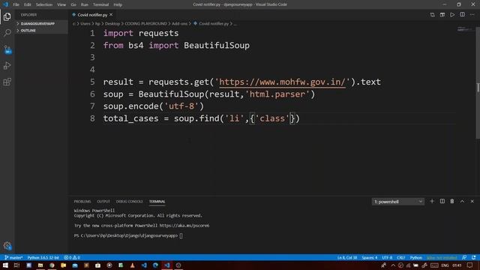480x270 pixels.
Task: Open the Source Control view
Action: (7, 49)
